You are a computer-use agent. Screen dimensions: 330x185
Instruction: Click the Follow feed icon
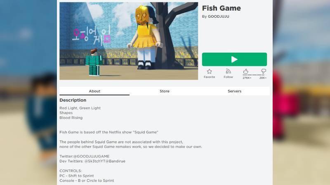(228, 72)
